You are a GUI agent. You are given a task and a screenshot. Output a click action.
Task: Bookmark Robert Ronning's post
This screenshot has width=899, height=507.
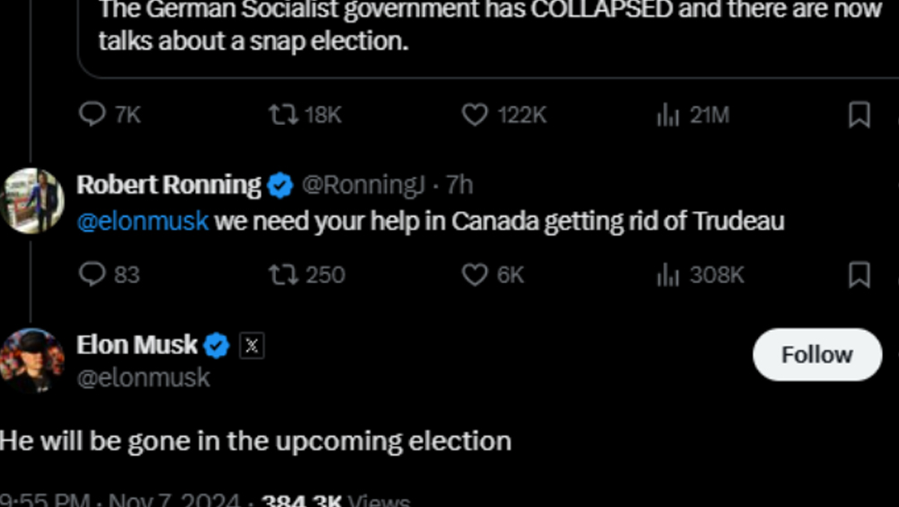[859, 274]
